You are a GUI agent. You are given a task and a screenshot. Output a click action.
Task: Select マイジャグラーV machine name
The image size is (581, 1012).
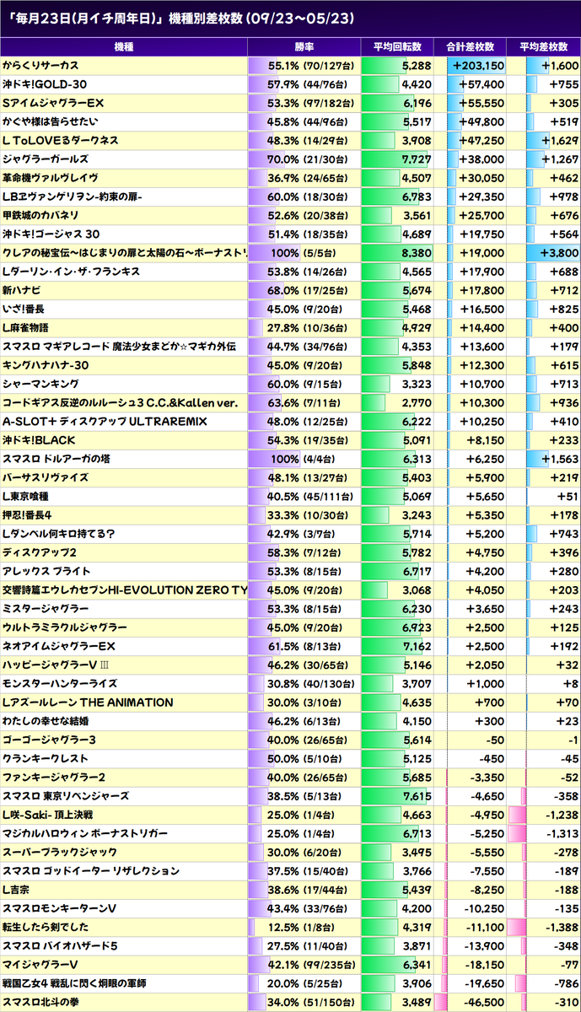tap(40, 963)
